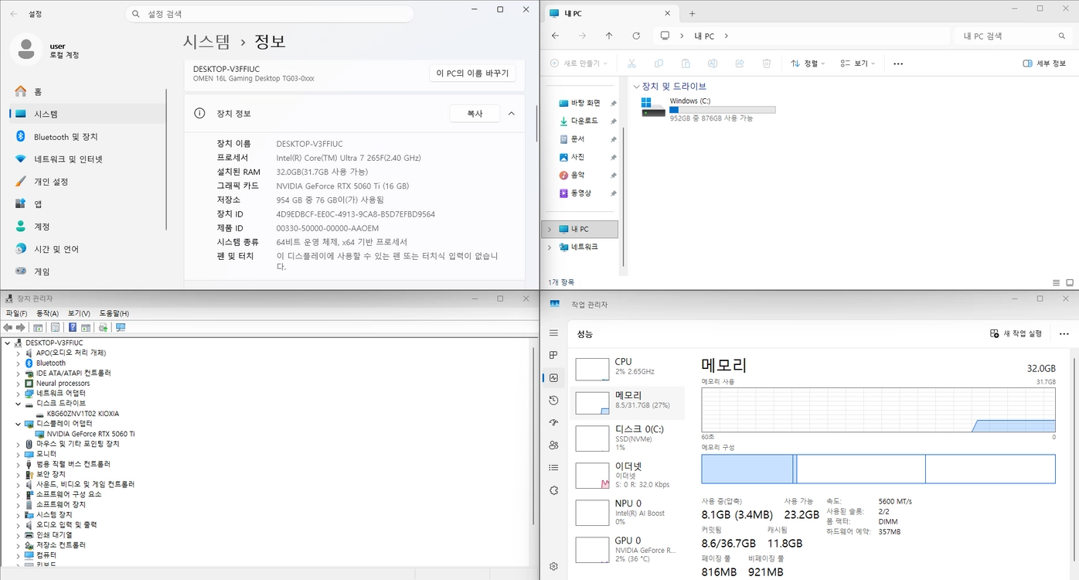Select 디스크 0(C:) in Task Manager performance list

pyautogui.click(x=628, y=438)
